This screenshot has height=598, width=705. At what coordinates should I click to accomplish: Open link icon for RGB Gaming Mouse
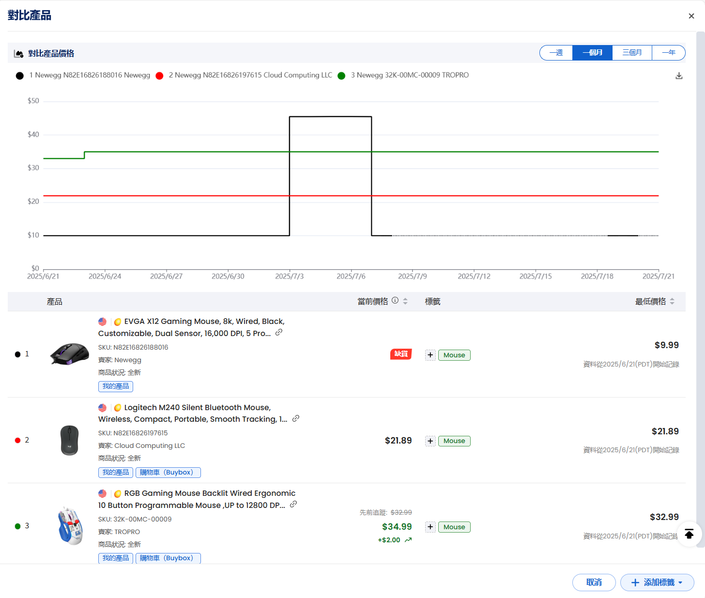coord(293,505)
